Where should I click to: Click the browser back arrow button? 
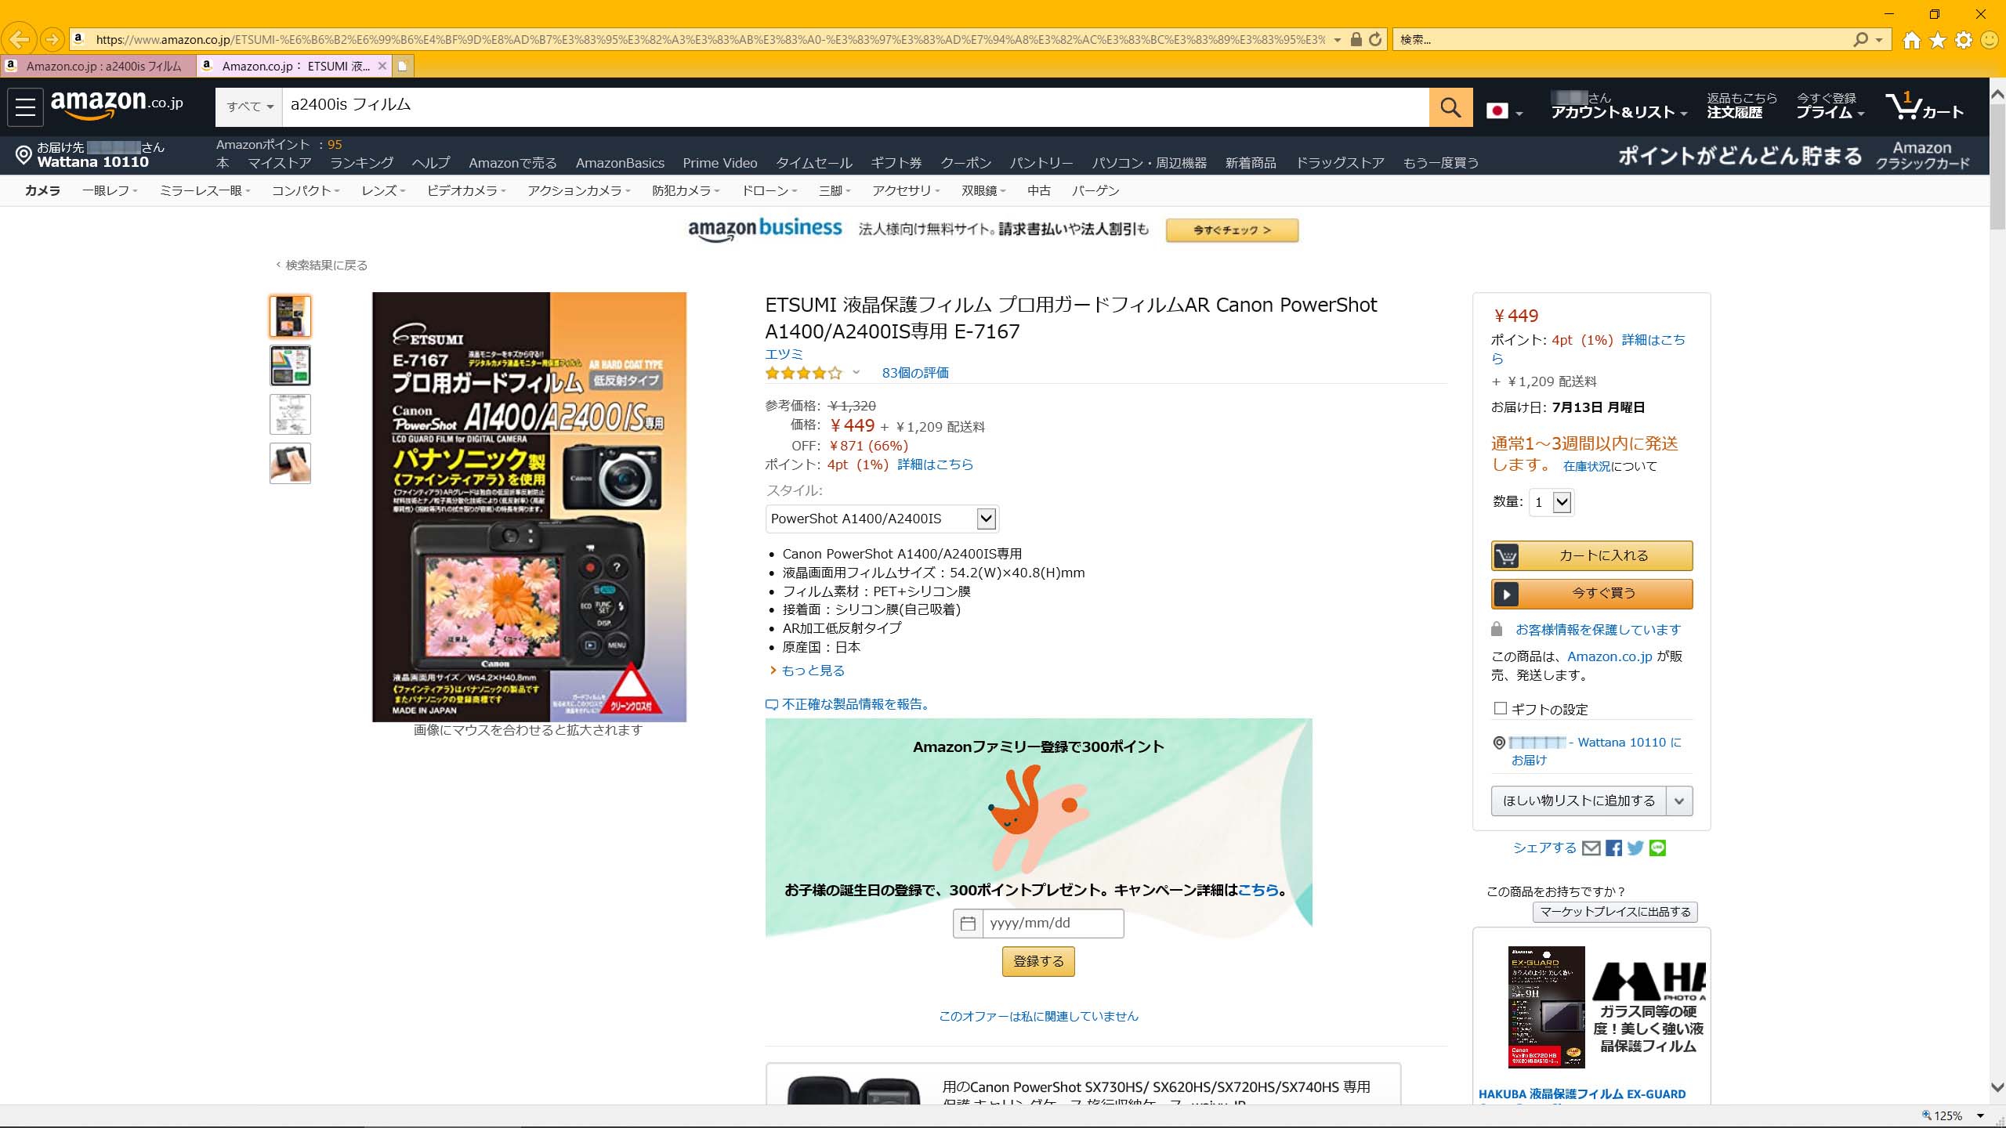[x=19, y=38]
